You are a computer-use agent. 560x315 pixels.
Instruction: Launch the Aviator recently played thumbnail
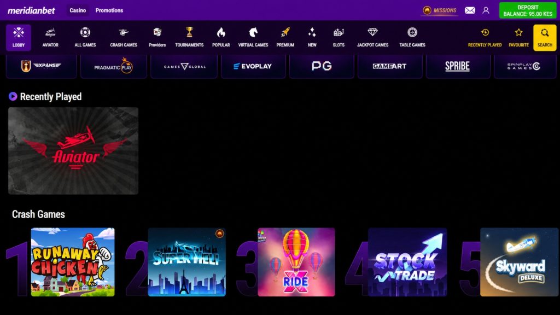tap(73, 151)
